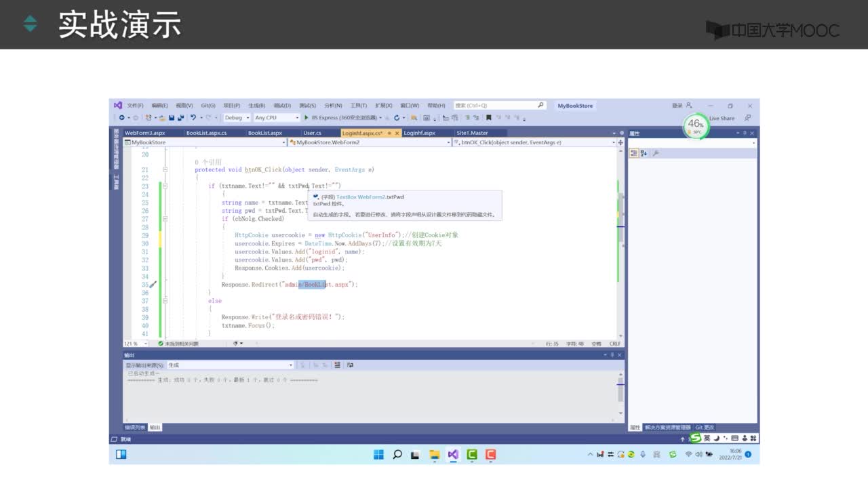
Task: Click the Sogou input method S icon
Action: coord(695,439)
